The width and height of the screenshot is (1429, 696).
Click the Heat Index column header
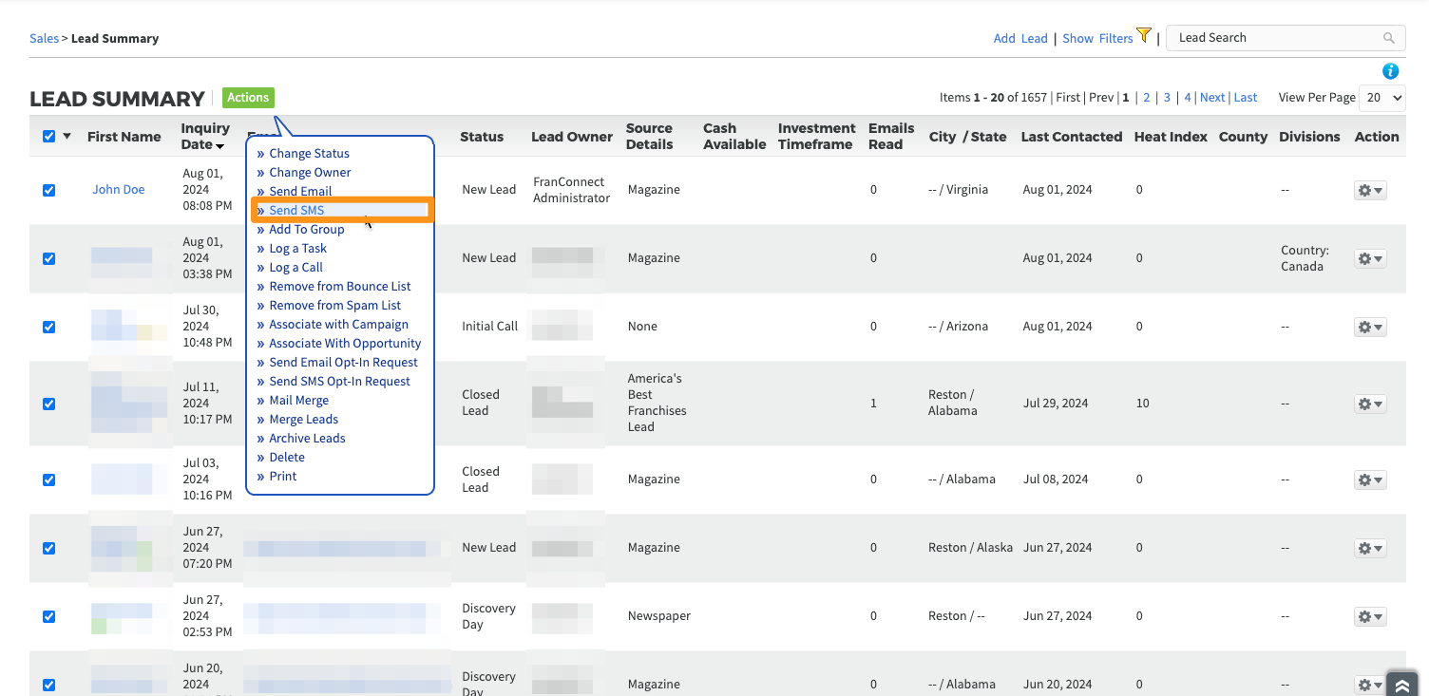click(x=1171, y=137)
